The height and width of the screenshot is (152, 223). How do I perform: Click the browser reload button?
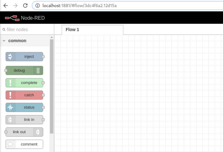click(26, 6)
